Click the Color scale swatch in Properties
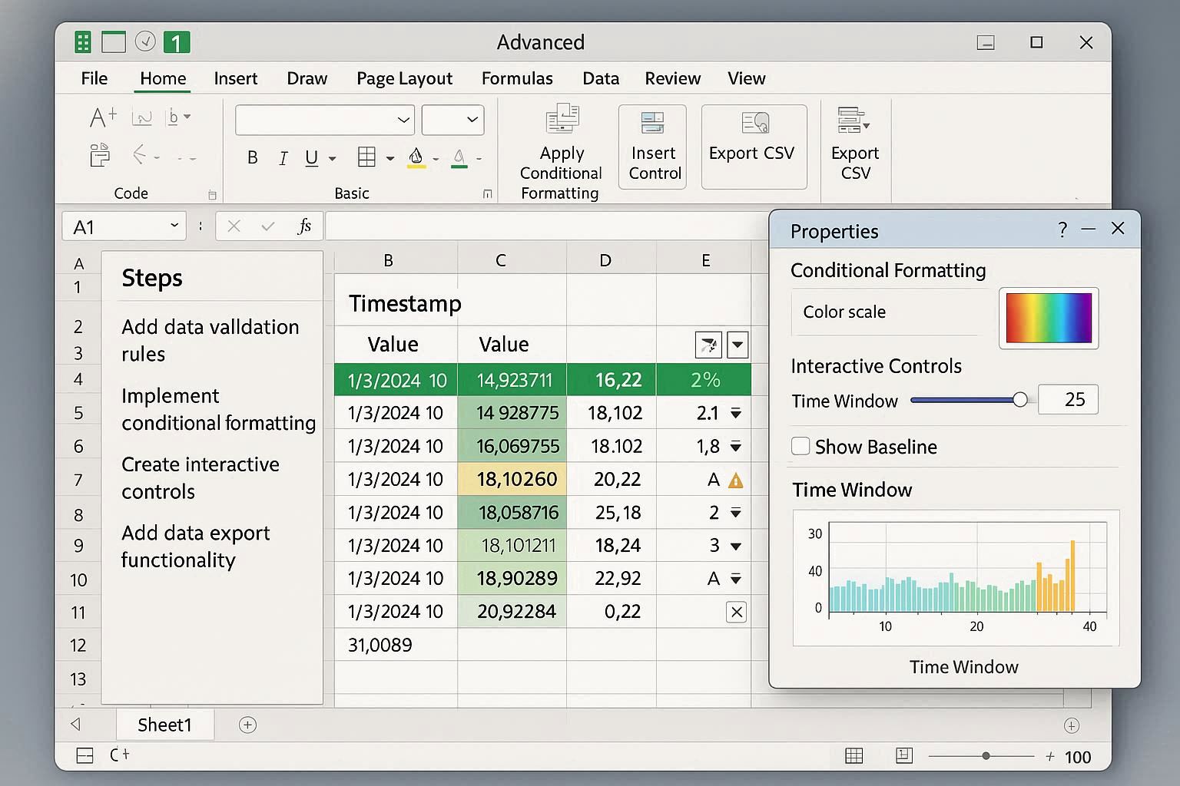The height and width of the screenshot is (786, 1180). point(1048,318)
